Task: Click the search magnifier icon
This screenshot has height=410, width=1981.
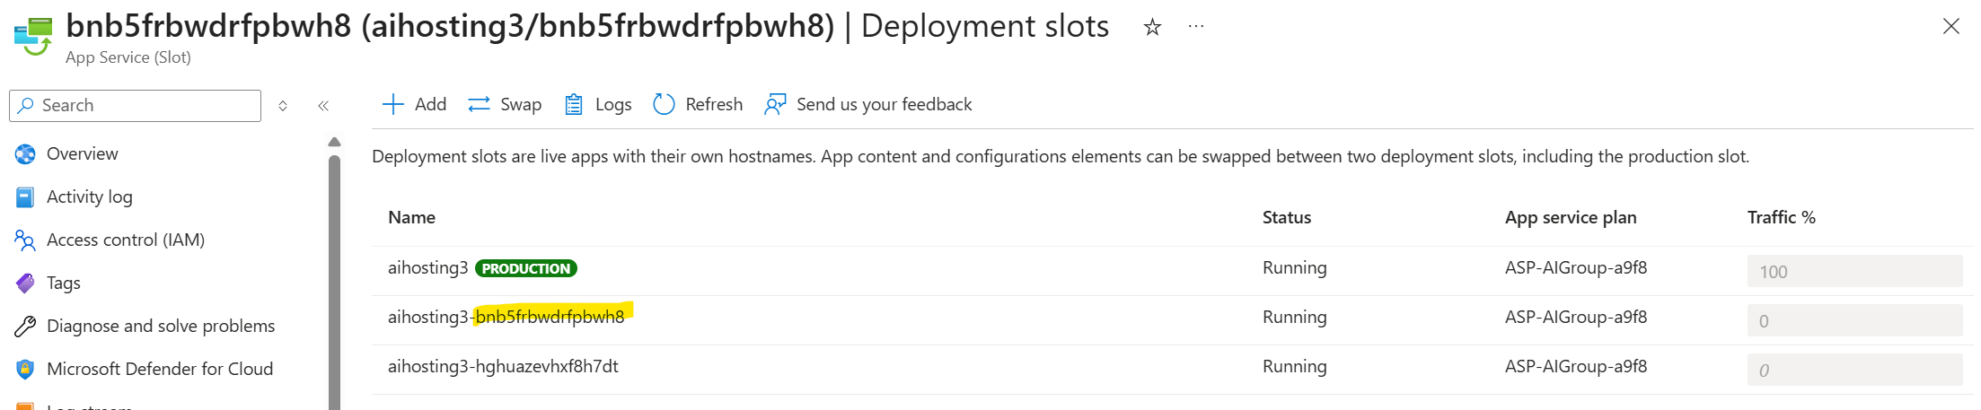Action: pos(26,105)
